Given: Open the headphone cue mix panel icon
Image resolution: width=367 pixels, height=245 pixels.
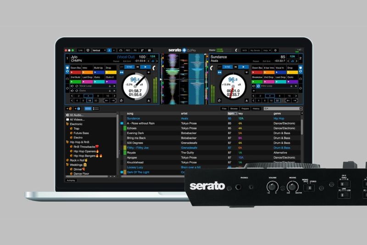Looking at the screenshot, I should pos(121,50).
